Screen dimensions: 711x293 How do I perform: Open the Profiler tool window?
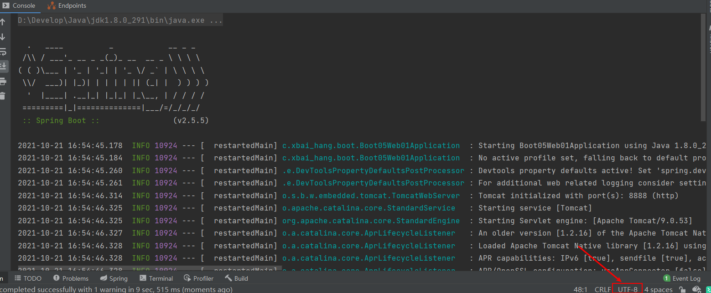pos(198,278)
